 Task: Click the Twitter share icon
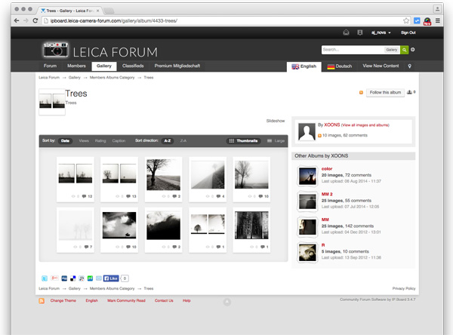[x=44, y=278]
